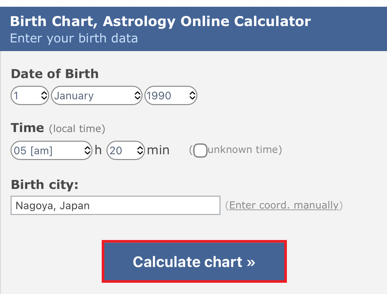The height and width of the screenshot is (294, 387).
Task: Click the up-down arrows on the hour selector
Action: point(87,150)
